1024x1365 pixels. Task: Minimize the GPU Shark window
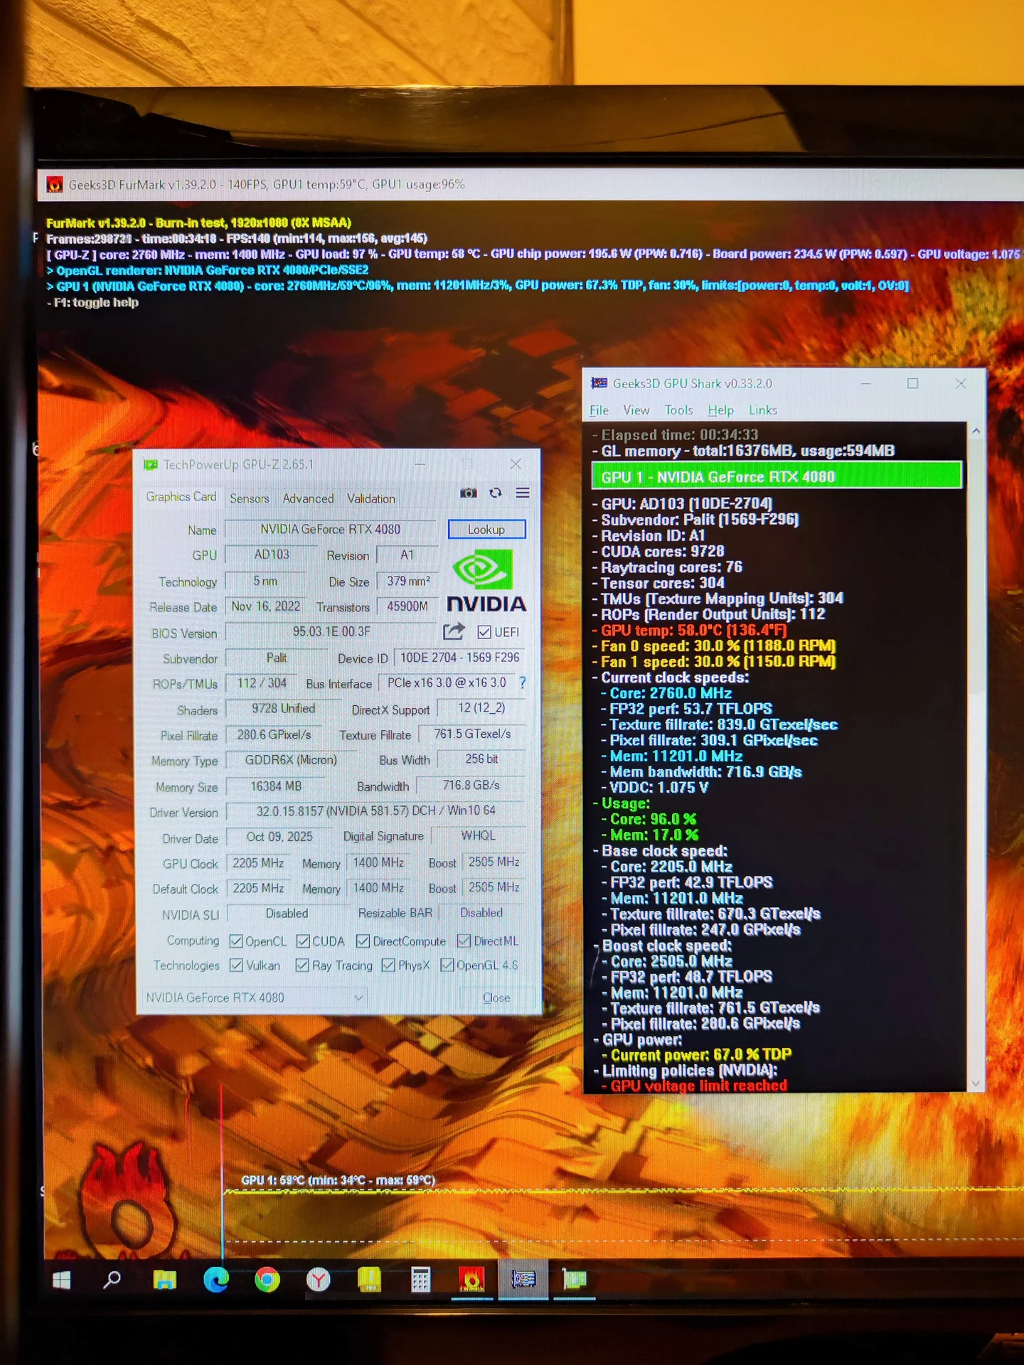[x=865, y=383]
